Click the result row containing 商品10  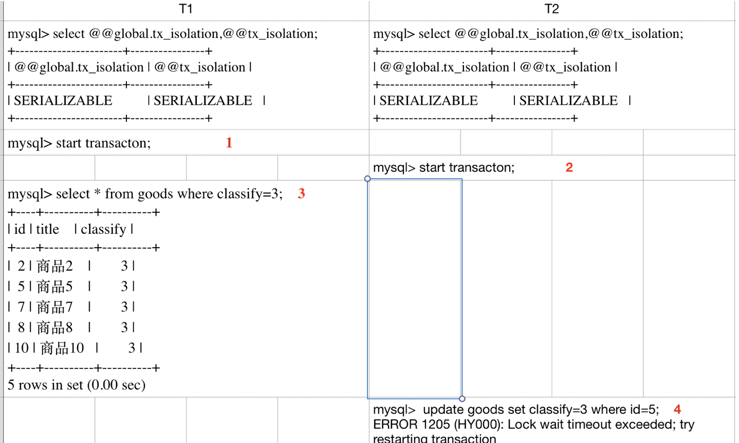[x=75, y=348]
